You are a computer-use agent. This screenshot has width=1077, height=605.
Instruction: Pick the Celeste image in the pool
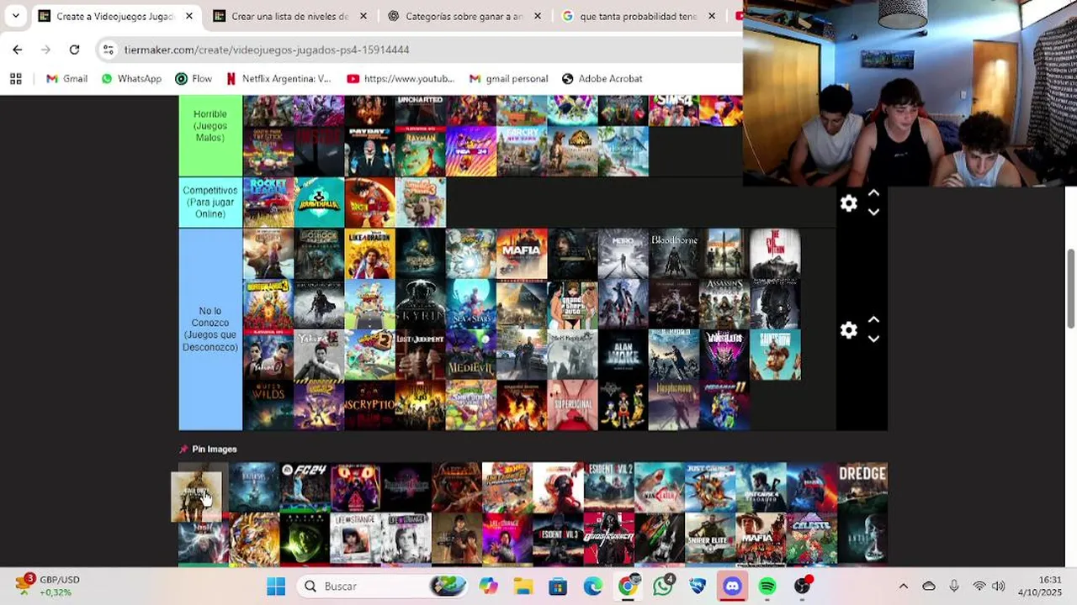pos(812,538)
